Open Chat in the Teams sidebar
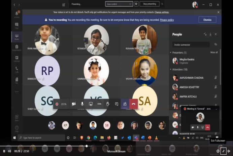Image resolution: width=233 pixels, height=156 pixels. point(16,26)
